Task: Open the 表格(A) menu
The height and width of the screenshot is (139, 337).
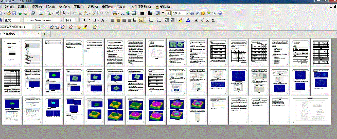Action: coord(93,7)
